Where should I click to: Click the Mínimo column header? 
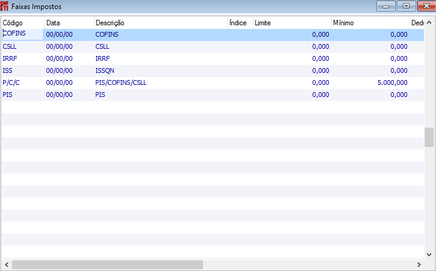[x=370, y=23]
